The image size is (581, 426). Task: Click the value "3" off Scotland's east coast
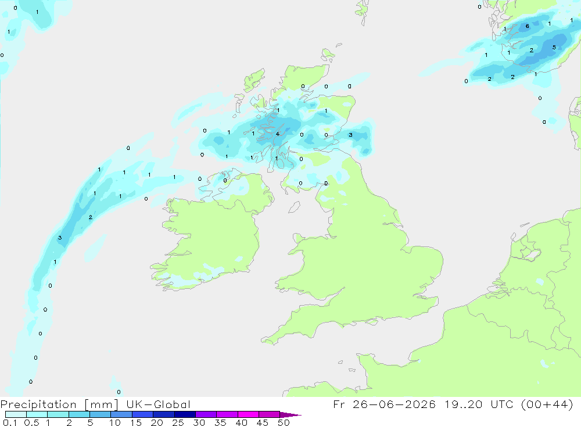(x=350, y=135)
